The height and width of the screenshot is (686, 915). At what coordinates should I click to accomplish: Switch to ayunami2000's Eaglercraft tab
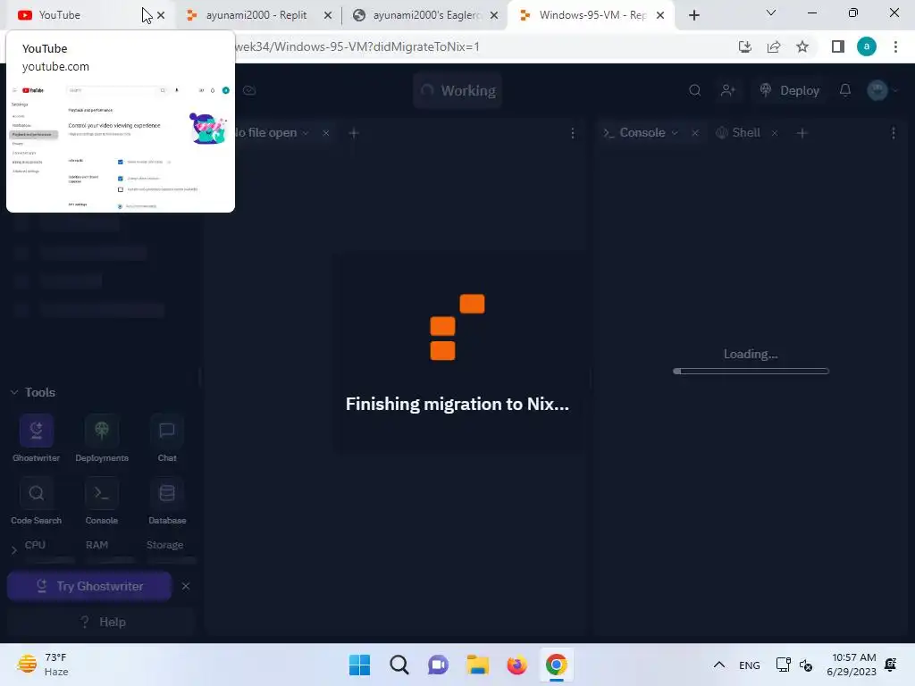426,15
